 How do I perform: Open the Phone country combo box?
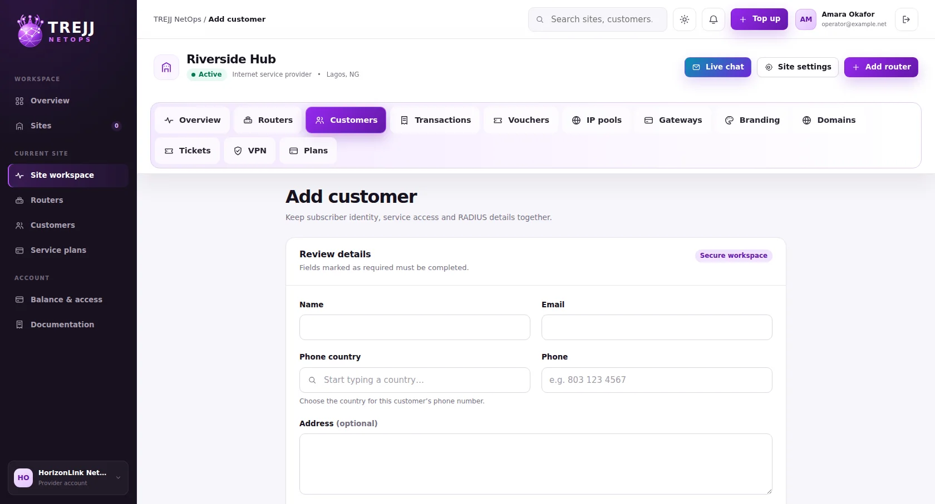pos(415,380)
